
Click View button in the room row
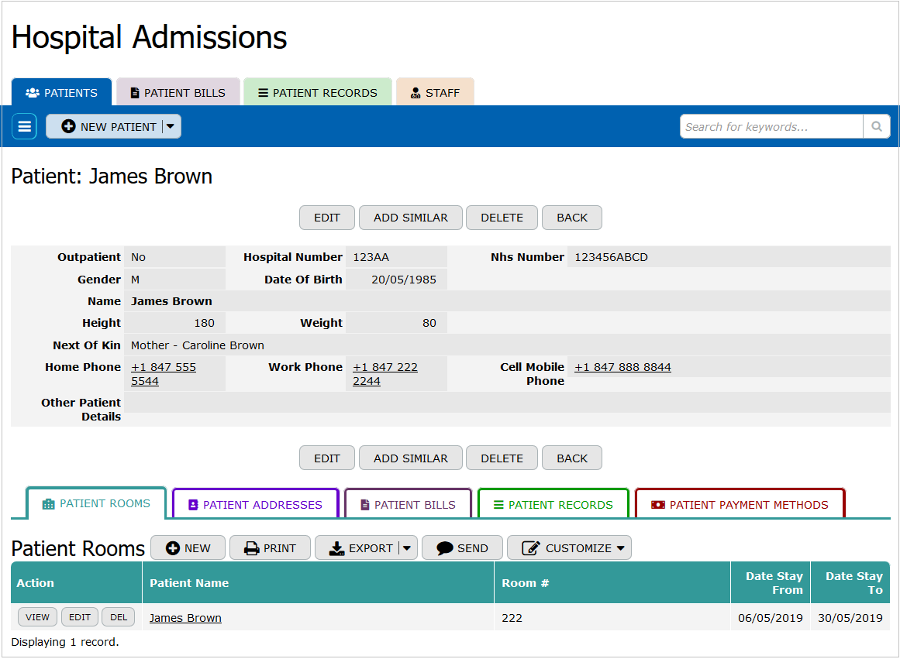(x=37, y=617)
